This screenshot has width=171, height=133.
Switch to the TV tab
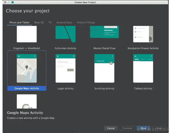point(50,23)
